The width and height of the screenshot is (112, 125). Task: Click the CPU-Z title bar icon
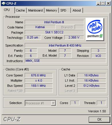point(3,3)
